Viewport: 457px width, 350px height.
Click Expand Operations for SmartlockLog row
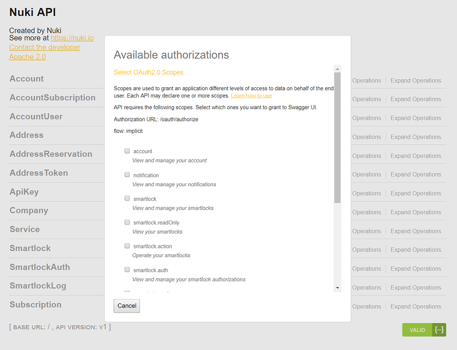coord(415,288)
